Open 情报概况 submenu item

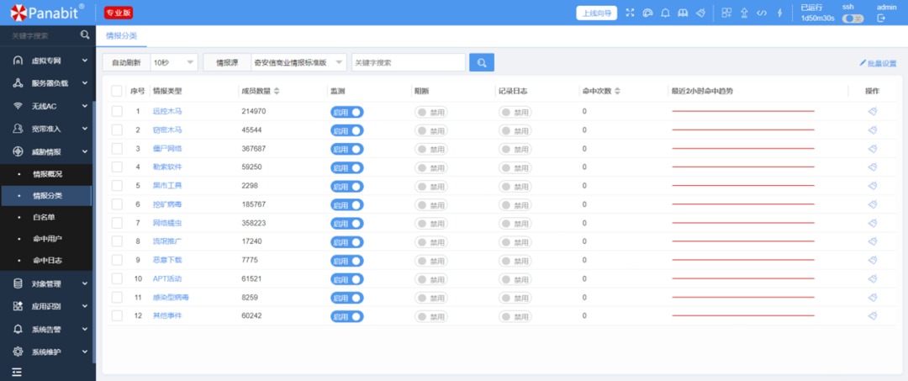tap(46, 174)
